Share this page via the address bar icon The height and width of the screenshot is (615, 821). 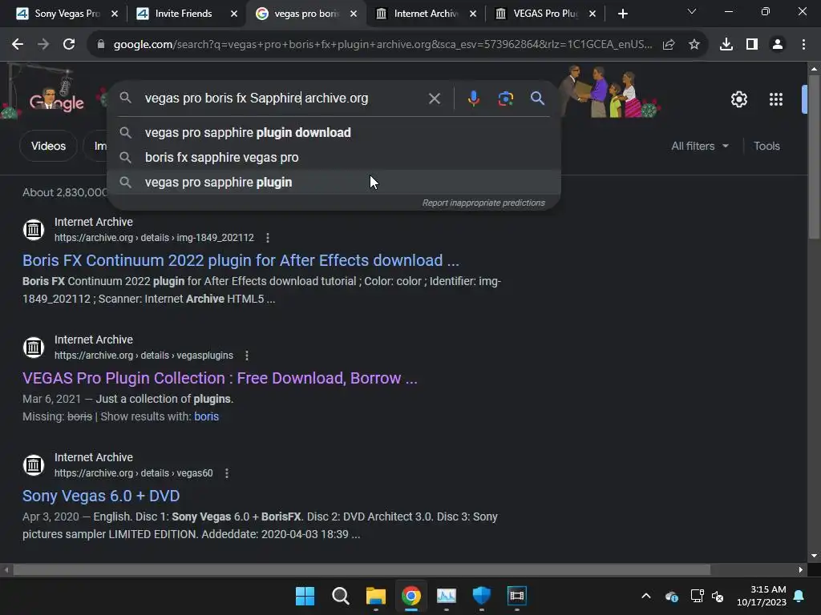tap(669, 45)
